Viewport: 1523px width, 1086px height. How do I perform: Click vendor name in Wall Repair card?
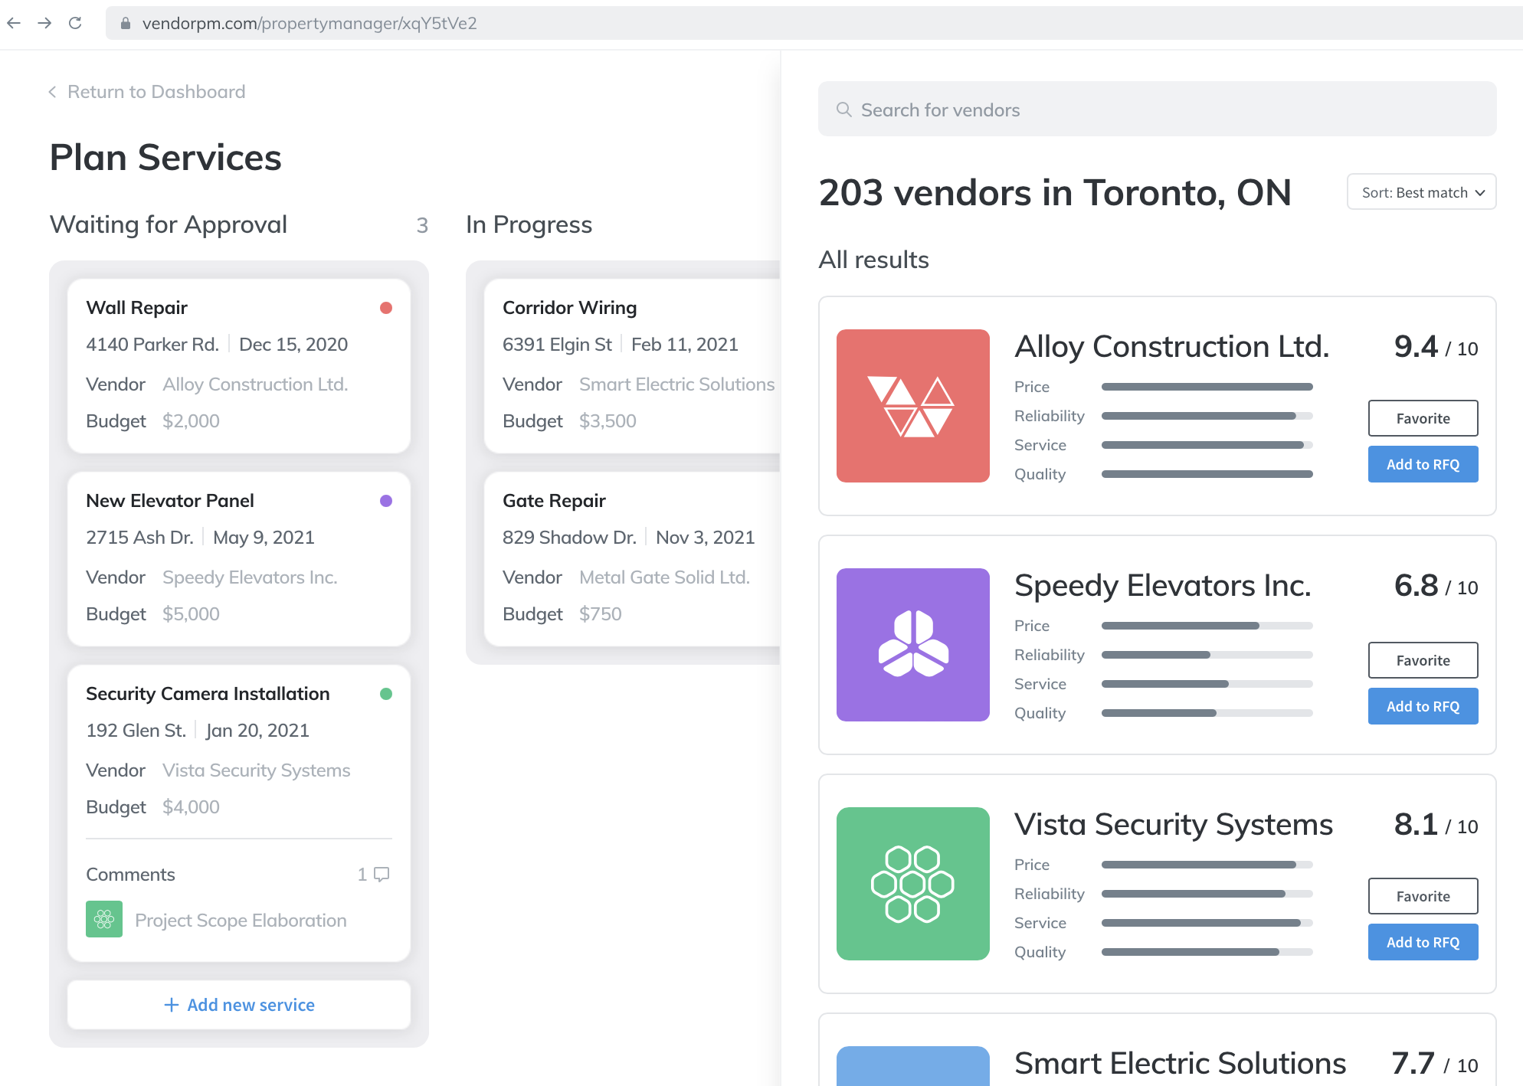pos(255,384)
